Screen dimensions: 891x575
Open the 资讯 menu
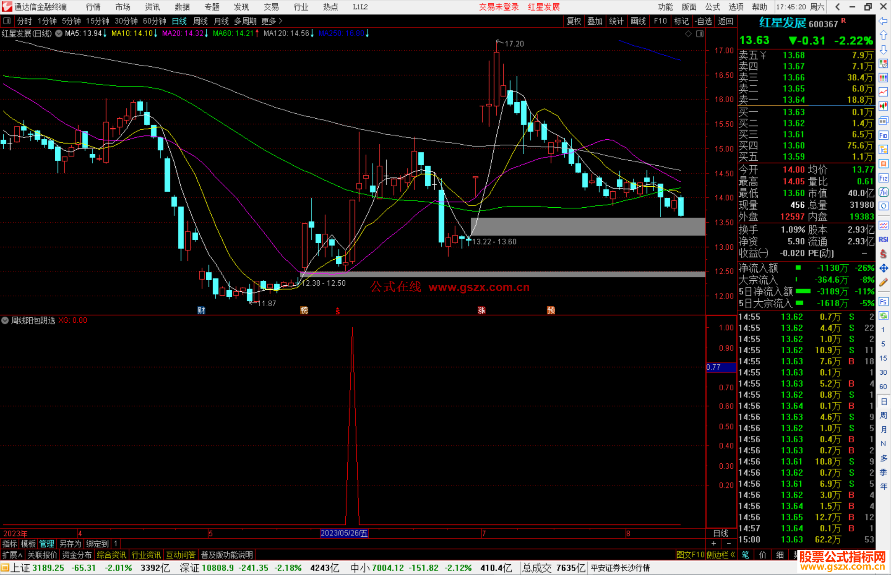point(153,7)
